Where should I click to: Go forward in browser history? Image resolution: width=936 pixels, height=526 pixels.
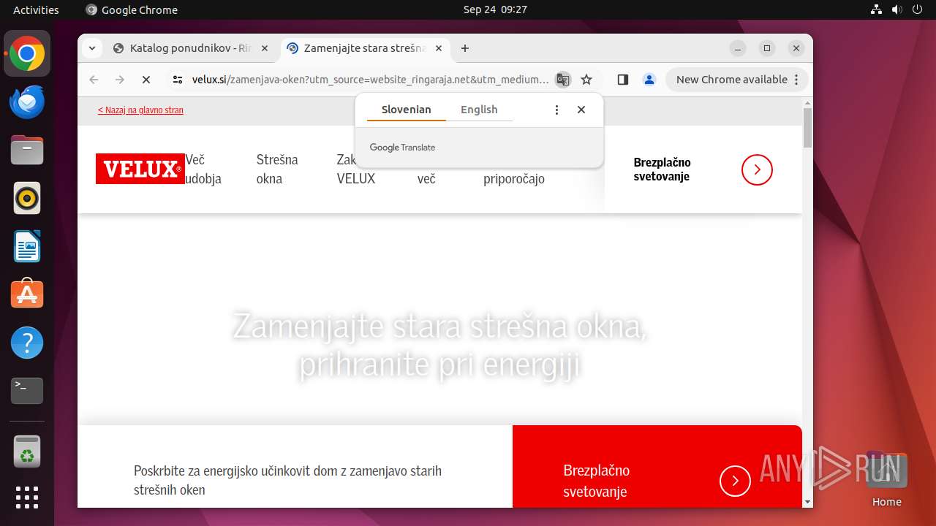click(x=120, y=80)
